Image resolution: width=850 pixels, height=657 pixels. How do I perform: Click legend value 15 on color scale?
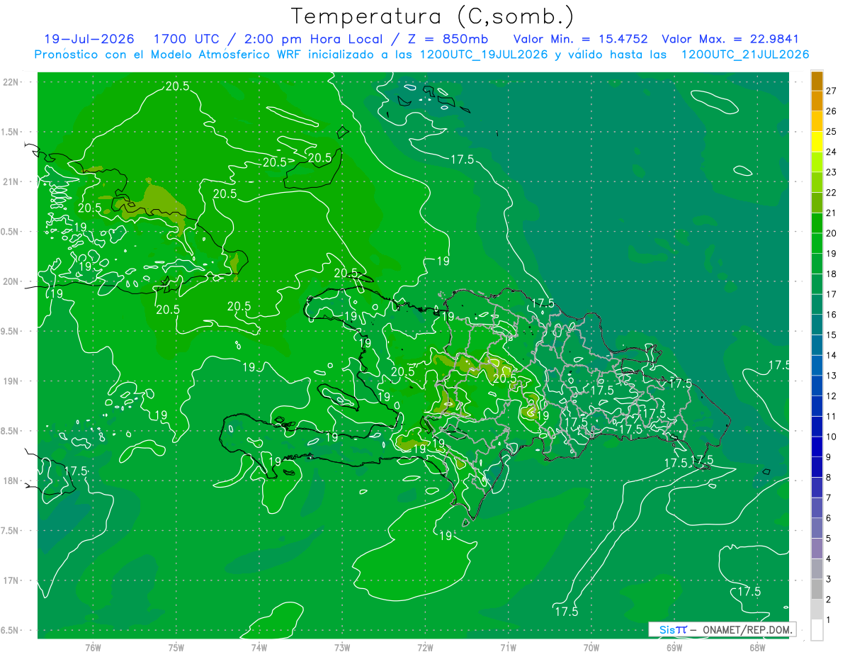point(831,335)
